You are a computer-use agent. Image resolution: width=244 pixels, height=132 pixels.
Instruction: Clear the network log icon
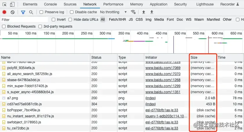13,12
